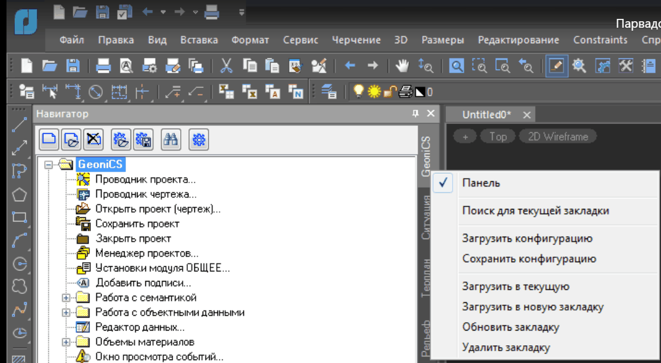Select the Line drawing tool
This screenshot has height=363, width=661.
pos(19,125)
